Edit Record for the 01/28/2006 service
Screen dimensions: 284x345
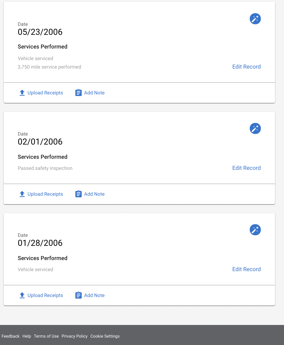pyautogui.click(x=246, y=269)
